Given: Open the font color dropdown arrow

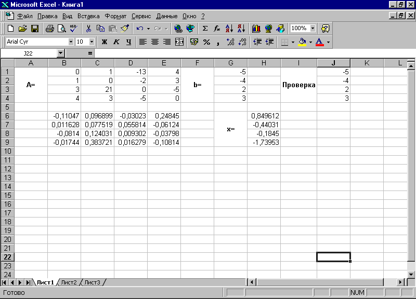Looking at the screenshot, I should [x=328, y=42].
